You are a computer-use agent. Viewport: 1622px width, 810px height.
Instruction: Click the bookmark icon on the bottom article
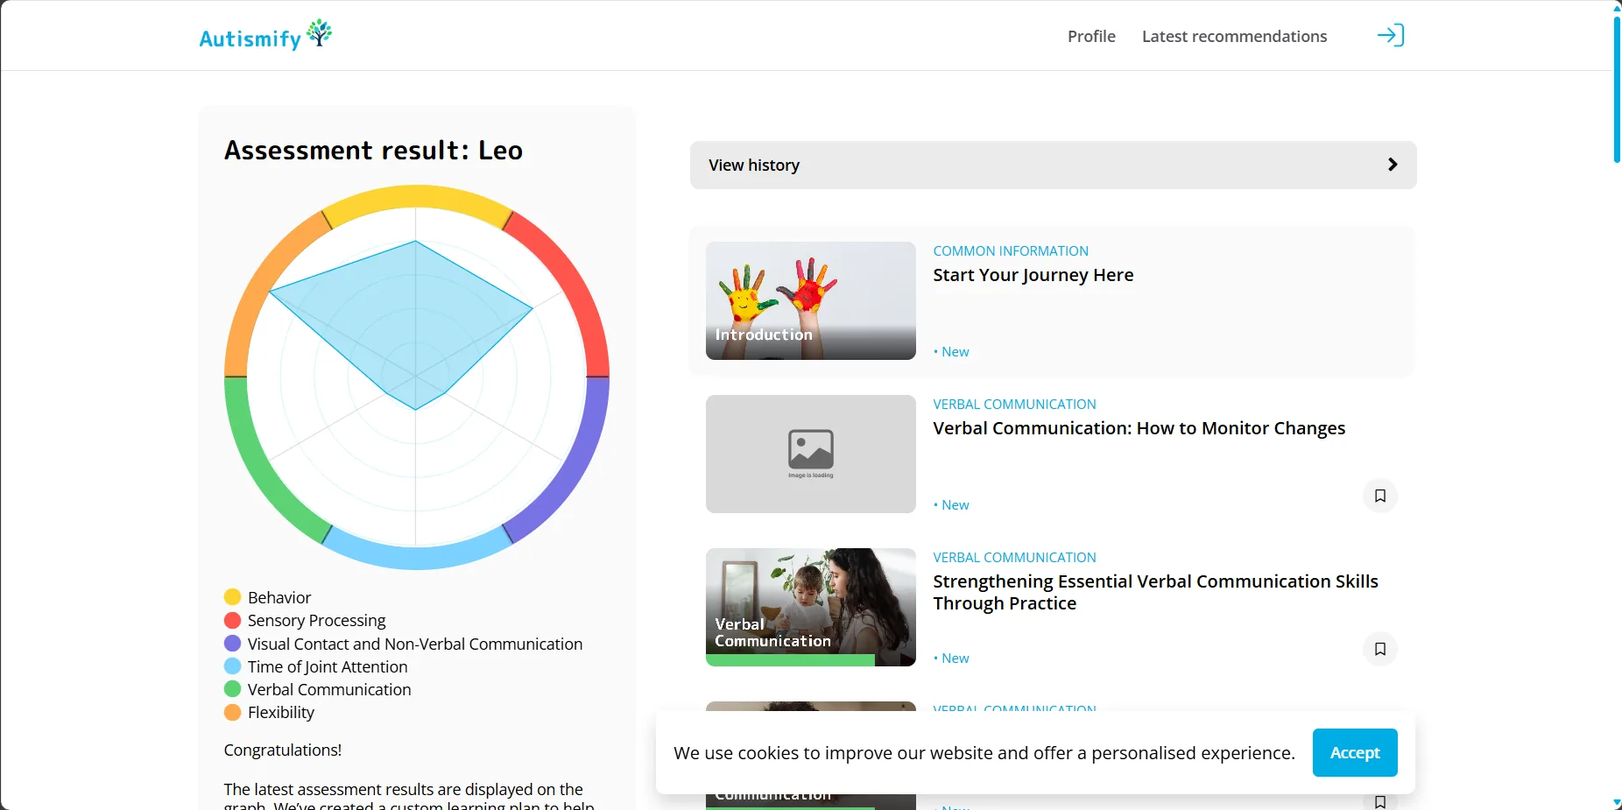pos(1379,802)
